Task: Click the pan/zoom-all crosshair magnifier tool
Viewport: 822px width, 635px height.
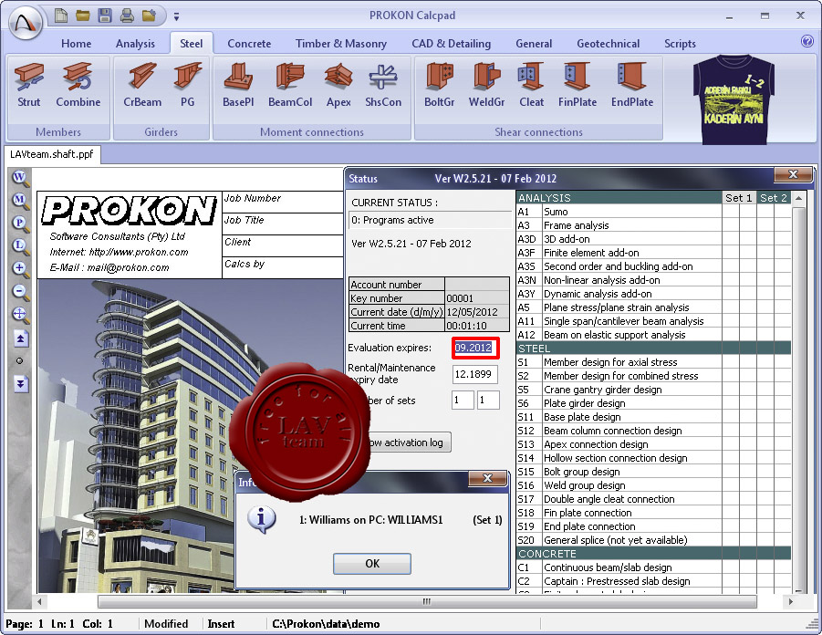Action: [20, 315]
